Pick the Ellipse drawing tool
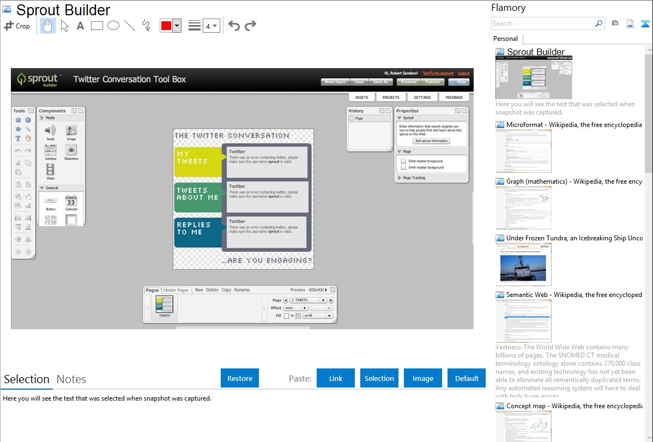This screenshot has width=653, height=442. point(113,26)
